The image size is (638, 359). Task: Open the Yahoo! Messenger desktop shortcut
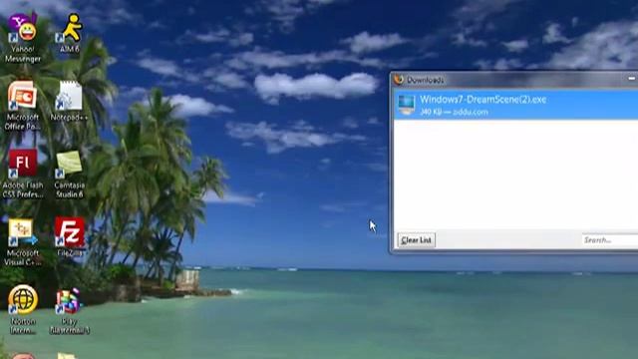pos(23,38)
